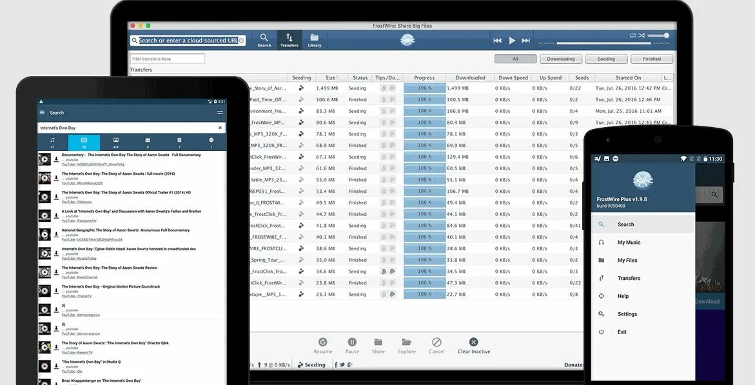Open the Transfers tab in desktop toolbar
This screenshot has width=755, height=385.
(289, 40)
